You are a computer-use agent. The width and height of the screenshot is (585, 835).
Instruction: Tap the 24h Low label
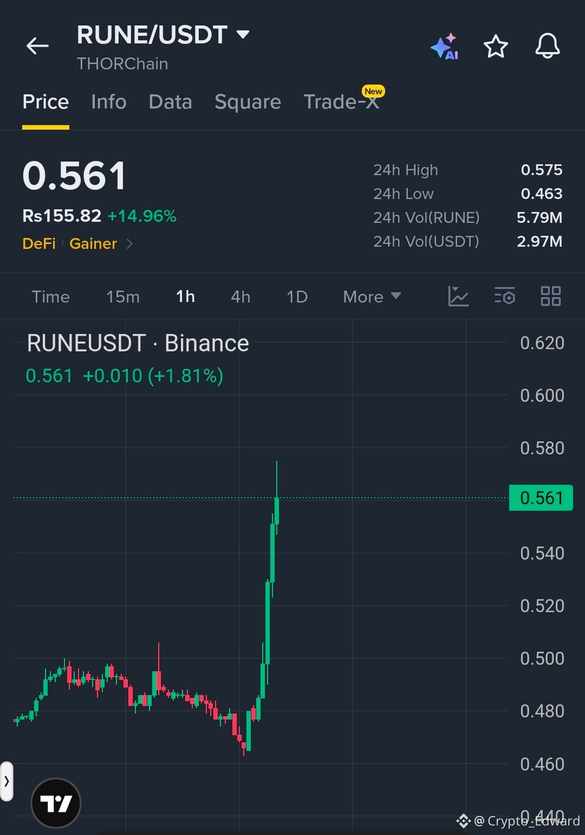tap(404, 194)
